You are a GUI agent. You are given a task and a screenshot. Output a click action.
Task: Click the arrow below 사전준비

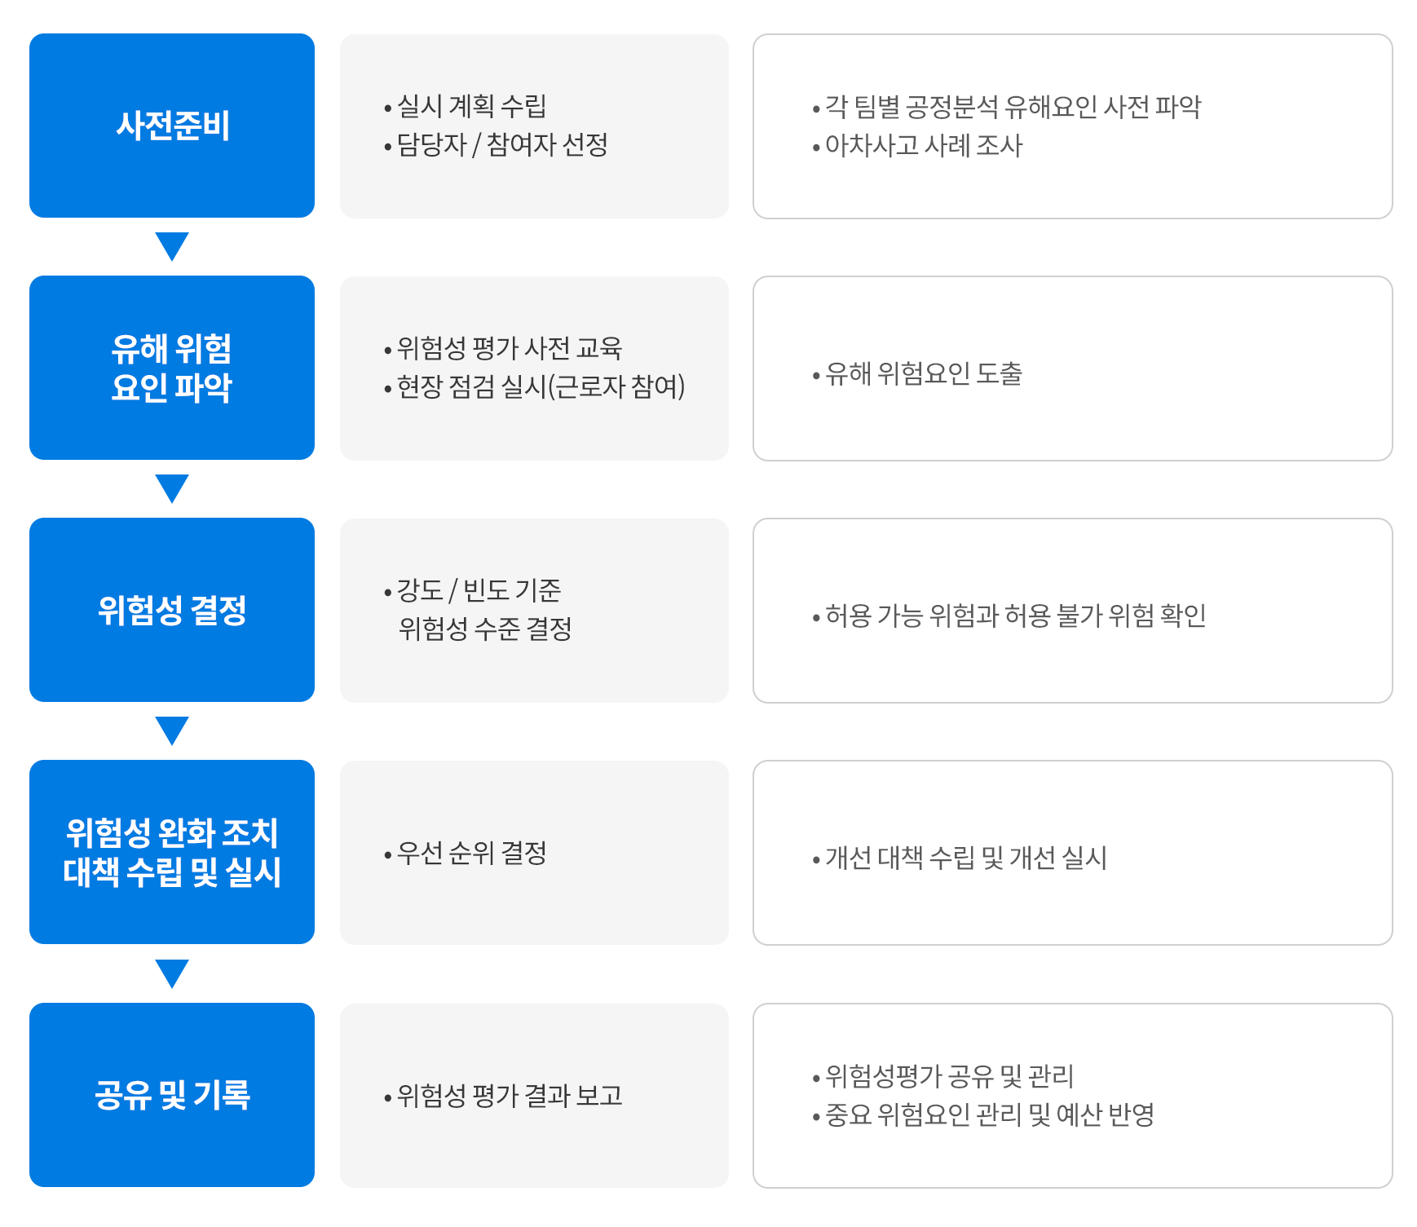point(172,246)
